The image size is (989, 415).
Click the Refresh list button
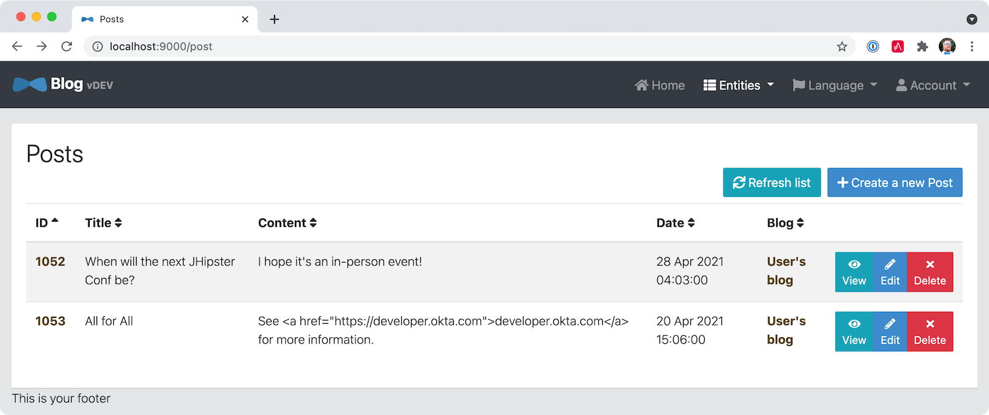pyautogui.click(x=772, y=183)
